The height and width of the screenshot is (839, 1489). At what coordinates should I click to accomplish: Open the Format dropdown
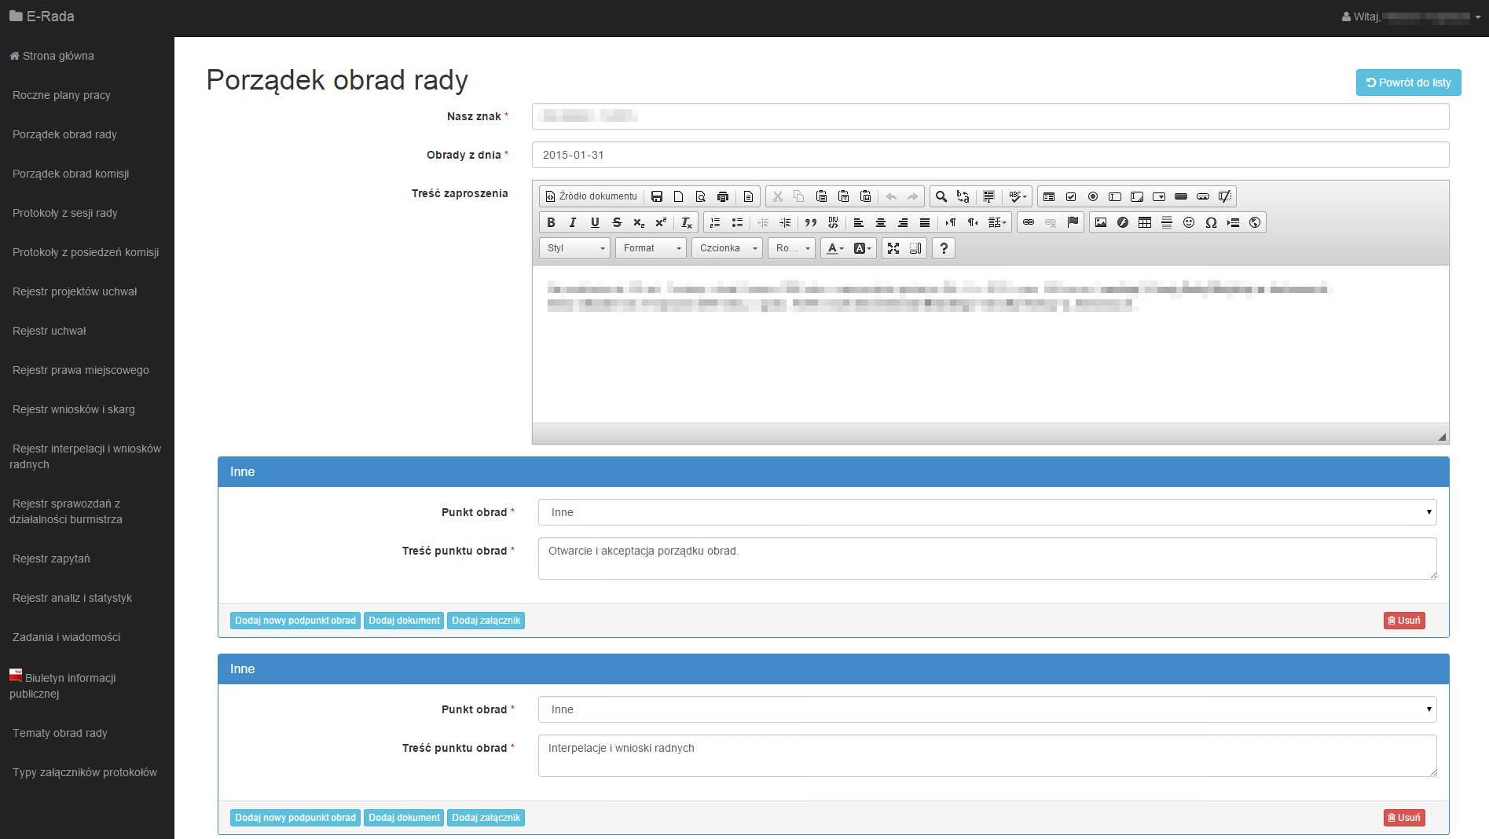coord(651,248)
